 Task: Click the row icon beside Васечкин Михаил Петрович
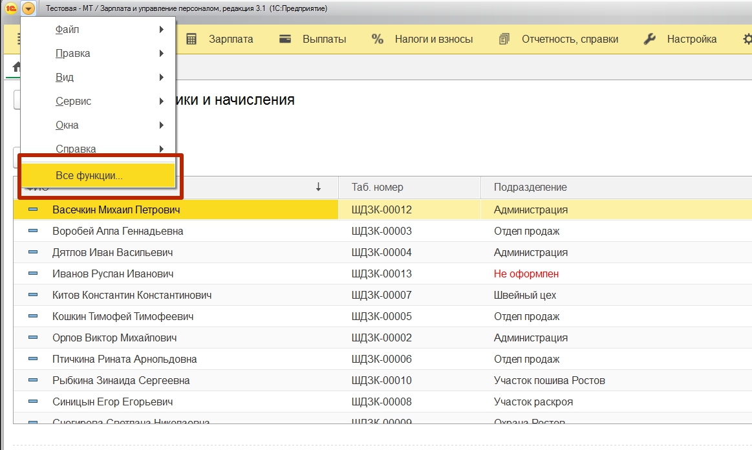[x=33, y=209]
